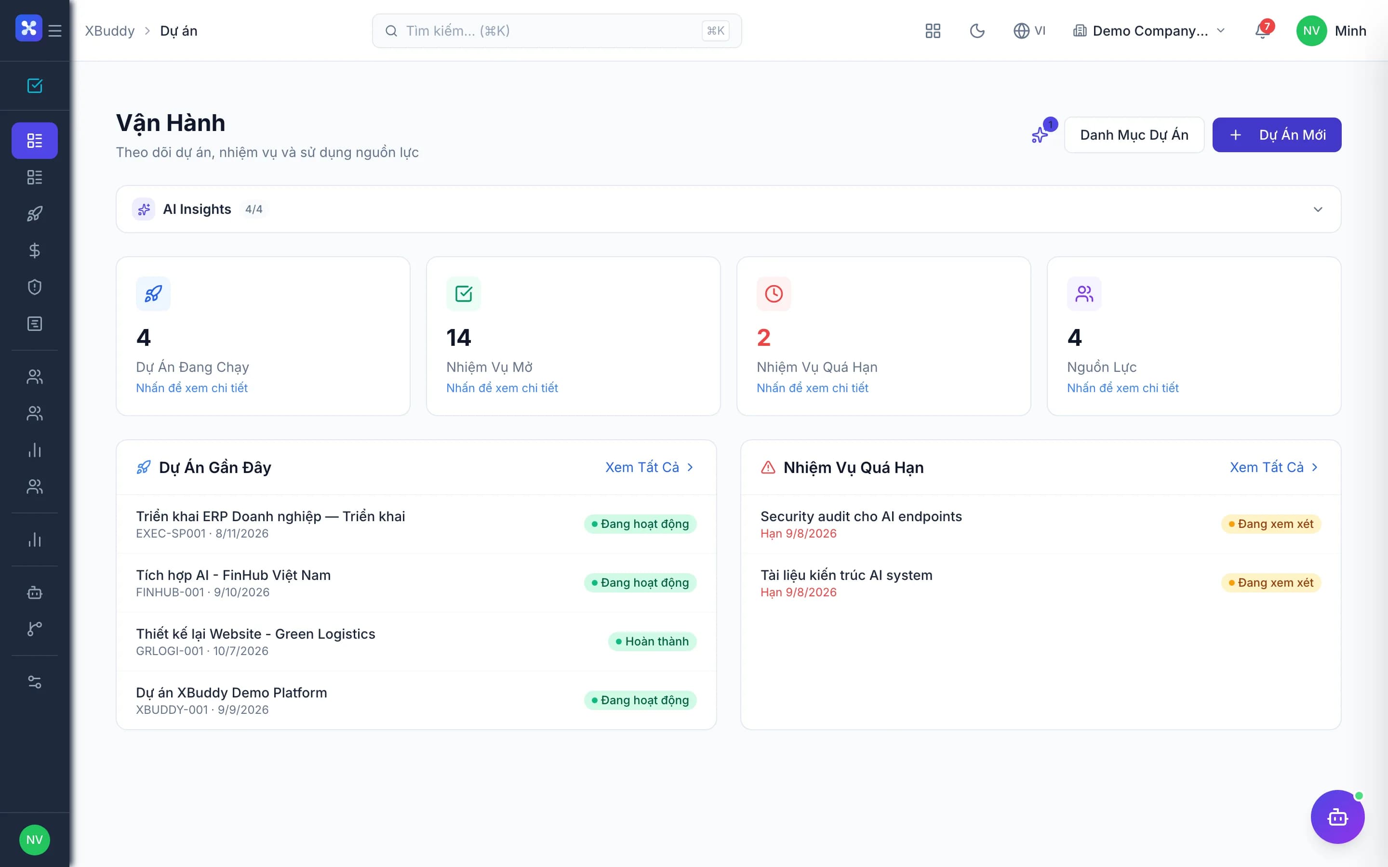Click the 14 open tasks count
Image resolution: width=1388 pixels, height=867 pixels.
coord(458,338)
